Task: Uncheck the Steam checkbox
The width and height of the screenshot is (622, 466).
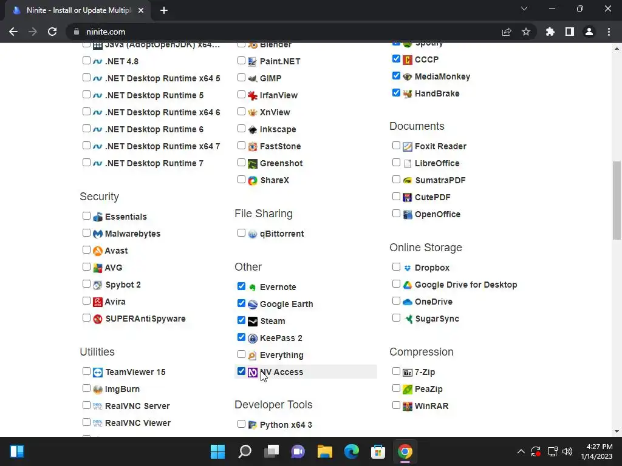Action: click(x=241, y=320)
